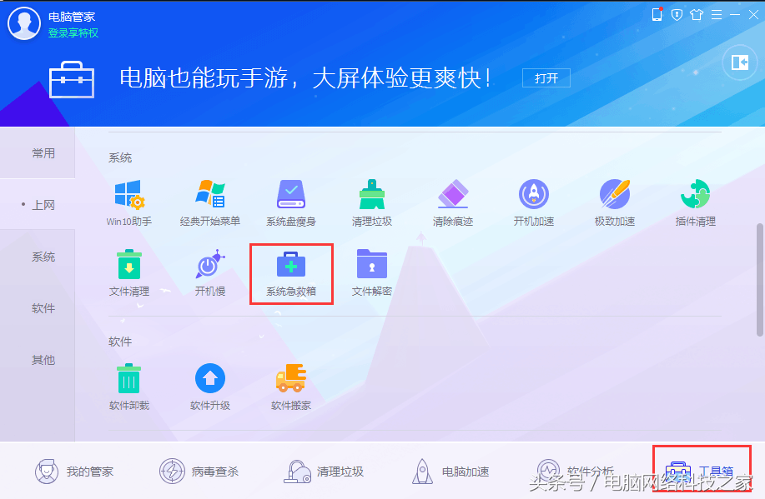Click the 打开 button on banner
Screen dimensions: 765x499
pos(546,78)
